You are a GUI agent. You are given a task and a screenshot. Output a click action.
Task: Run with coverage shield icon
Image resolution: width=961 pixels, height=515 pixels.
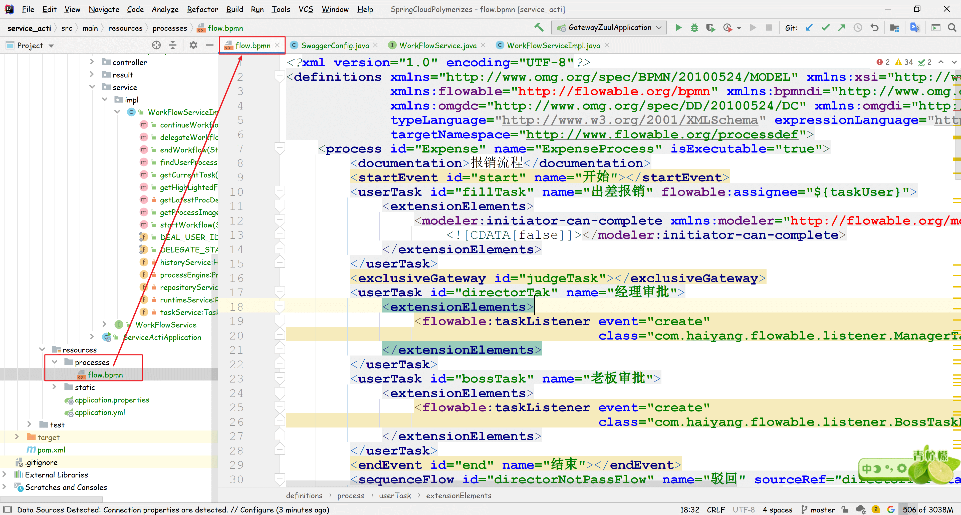click(710, 27)
